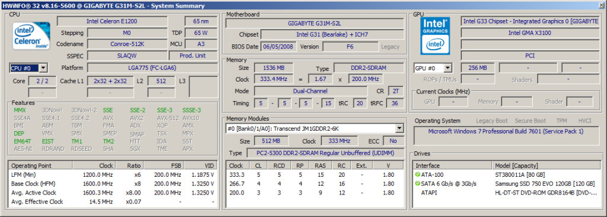Click the HVCI status label
The width and height of the screenshot is (607, 217).
pos(584,121)
